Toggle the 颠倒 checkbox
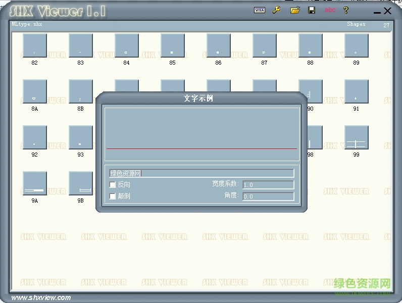 pyautogui.click(x=113, y=196)
